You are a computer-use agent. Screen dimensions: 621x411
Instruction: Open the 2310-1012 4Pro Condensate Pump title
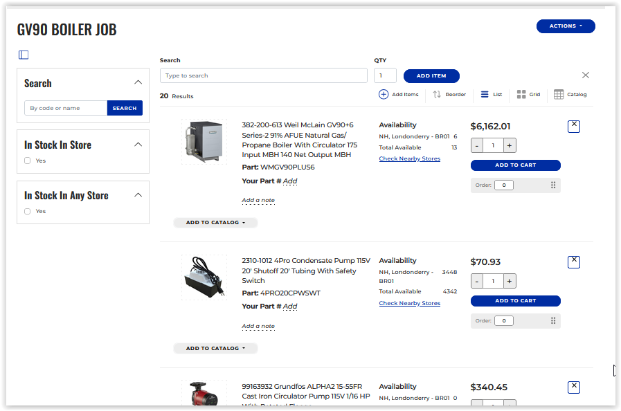[306, 271]
